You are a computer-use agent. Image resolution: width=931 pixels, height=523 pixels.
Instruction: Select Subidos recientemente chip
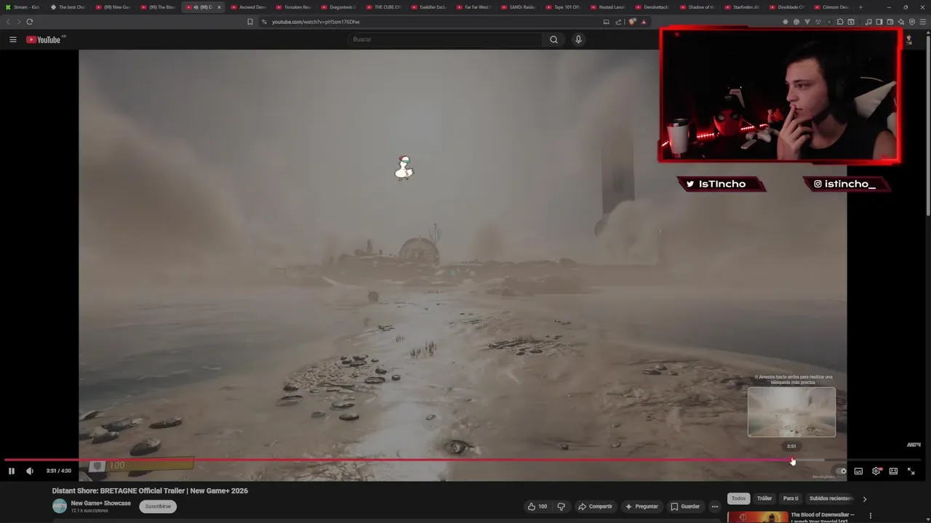click(x=830, y=498)
